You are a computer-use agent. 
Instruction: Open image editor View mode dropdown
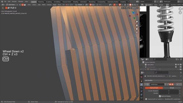(149, 5)
